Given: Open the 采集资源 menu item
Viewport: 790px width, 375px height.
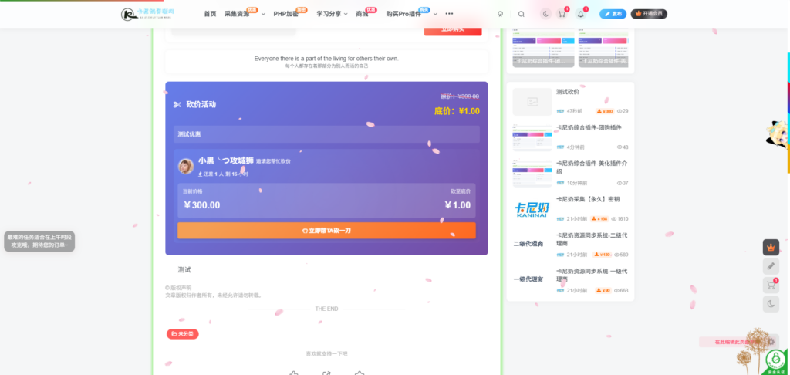Looking at the screenshot, I should 237,14.
